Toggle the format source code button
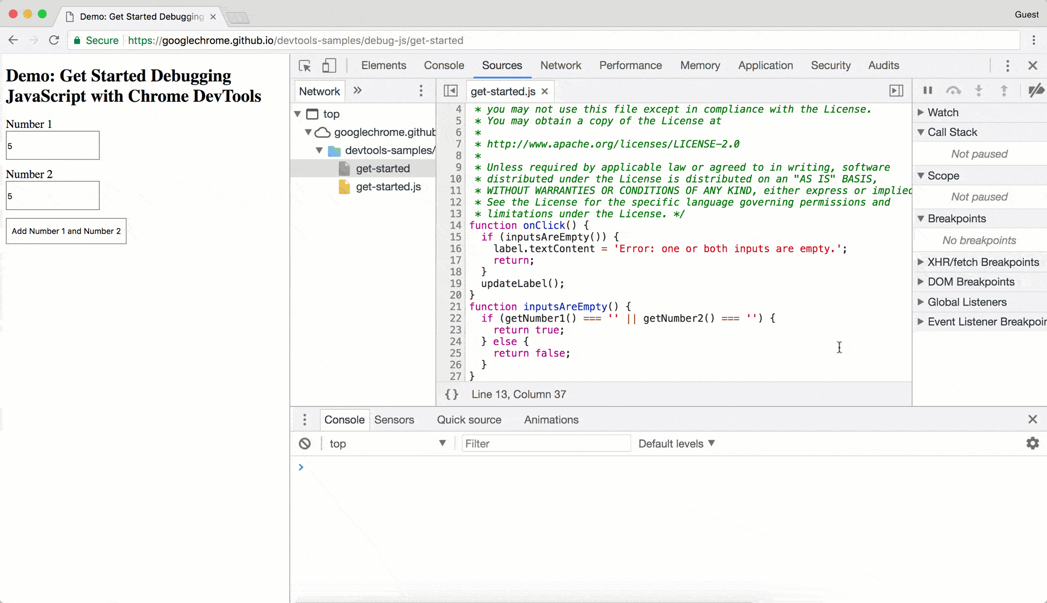 point(451,394)
